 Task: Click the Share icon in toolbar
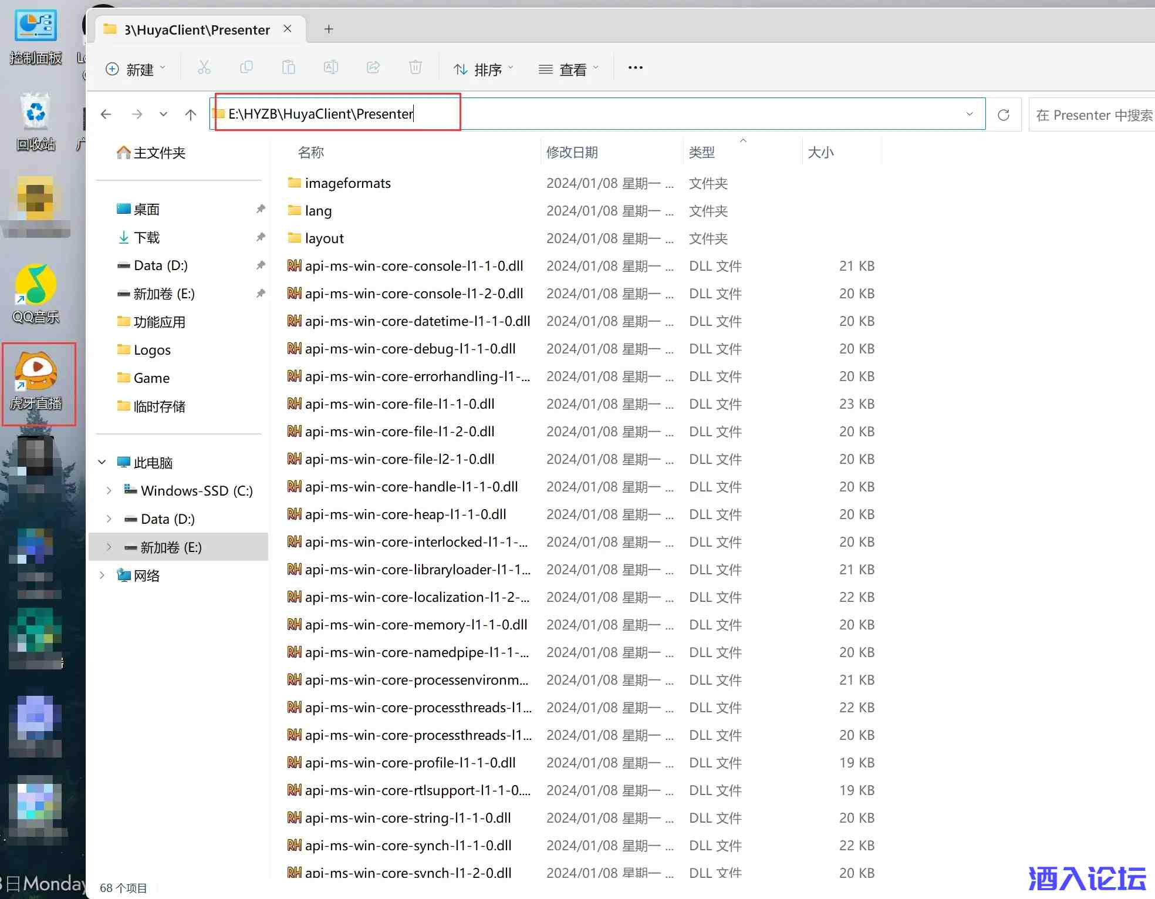[373, 68]
